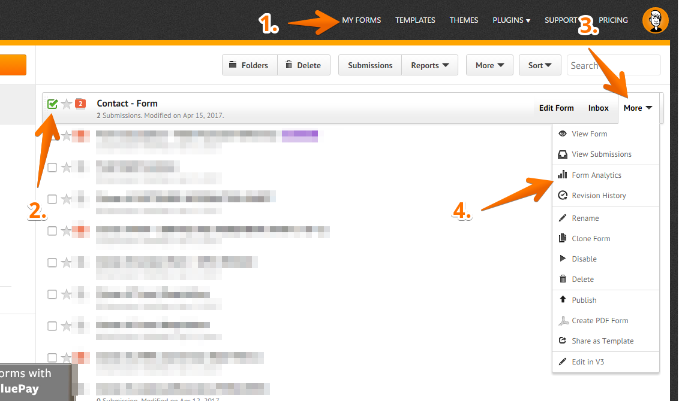The image size is (679, 401).
Task: Open the Inbox for Contact - Form
Action: point(598,108)
